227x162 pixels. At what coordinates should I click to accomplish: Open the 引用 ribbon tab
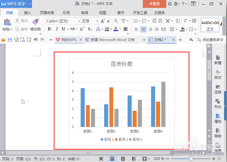[66, 13]
